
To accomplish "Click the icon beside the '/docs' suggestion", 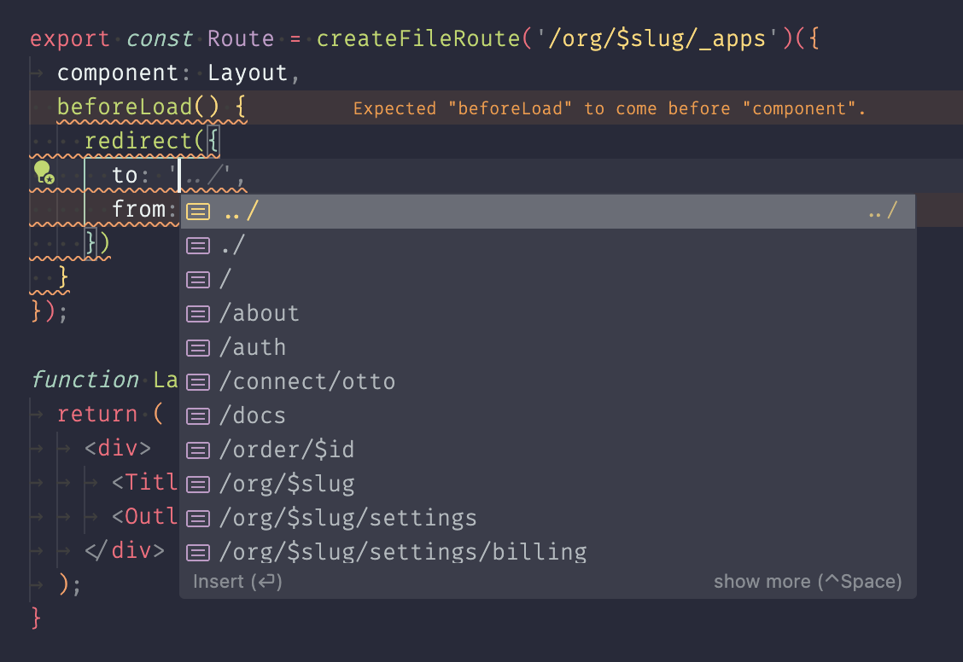I will tap(198, 416).
